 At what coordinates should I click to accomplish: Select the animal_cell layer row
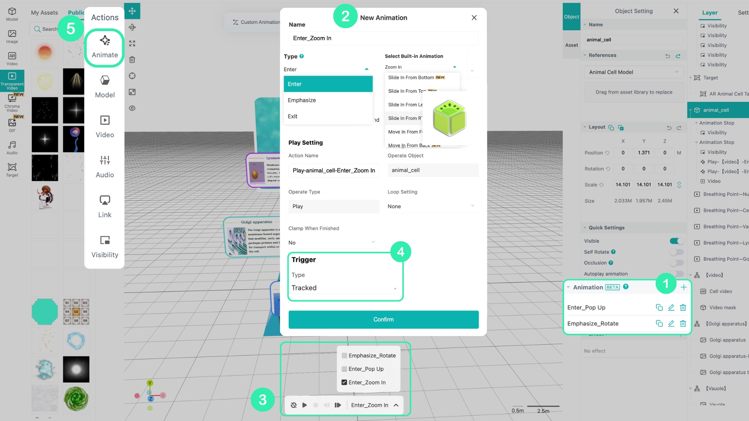(x=718, y=110)
